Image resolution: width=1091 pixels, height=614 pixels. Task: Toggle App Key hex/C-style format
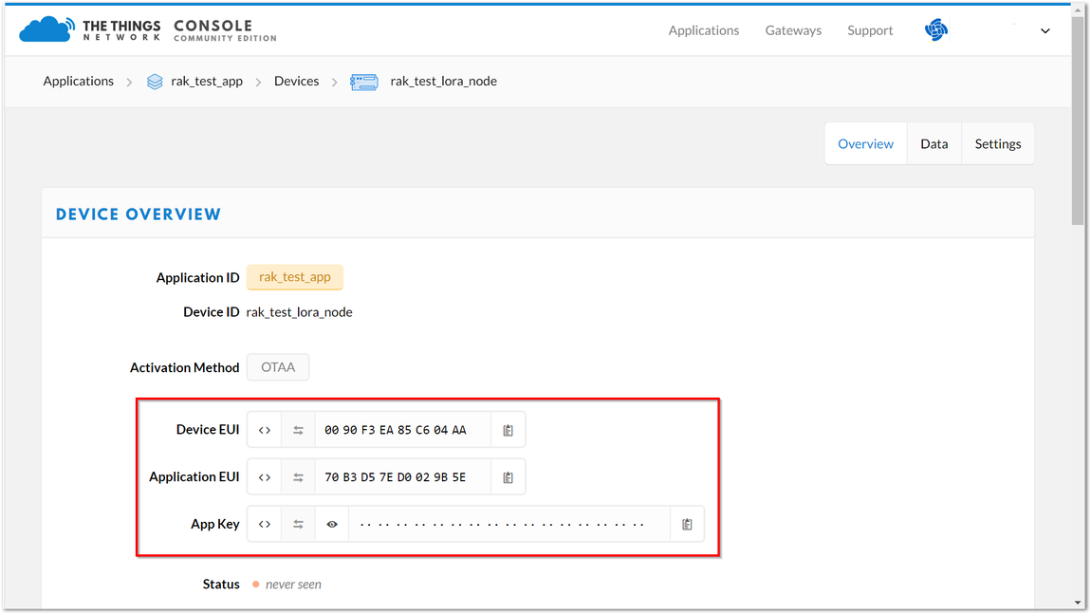tap(265, 524)
